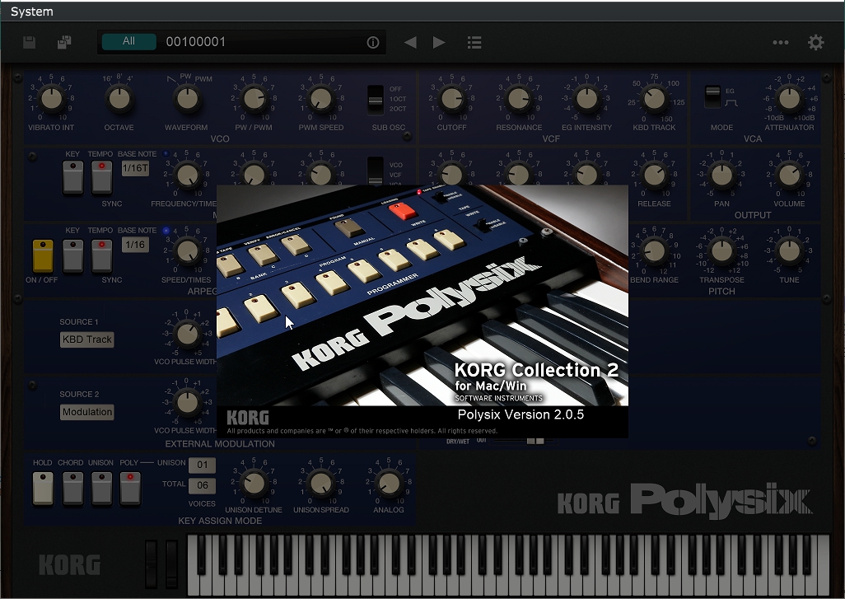Click the BEND RANGE knob
Screen dimensions: 845x599
coord(654,250)
